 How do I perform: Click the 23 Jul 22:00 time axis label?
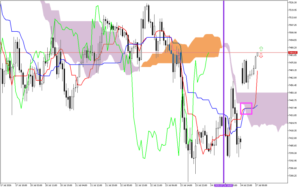pos(201,186)
